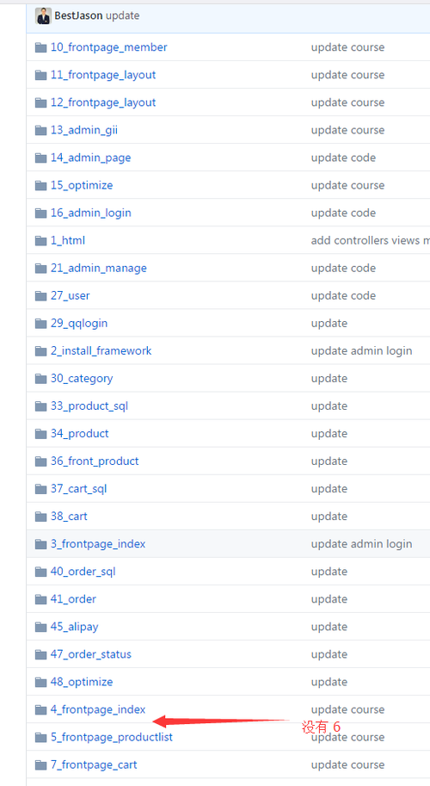430x786 pixels.
Task: Click folder icon beside 38_cart
Action: click(41, 517)
